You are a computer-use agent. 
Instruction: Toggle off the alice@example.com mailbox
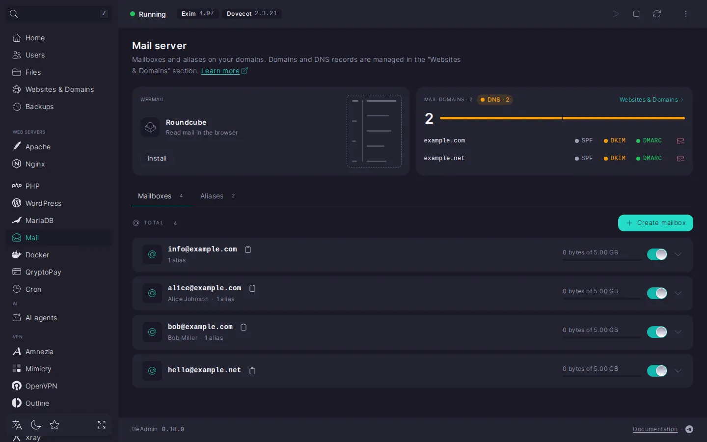tap(657, 293)
